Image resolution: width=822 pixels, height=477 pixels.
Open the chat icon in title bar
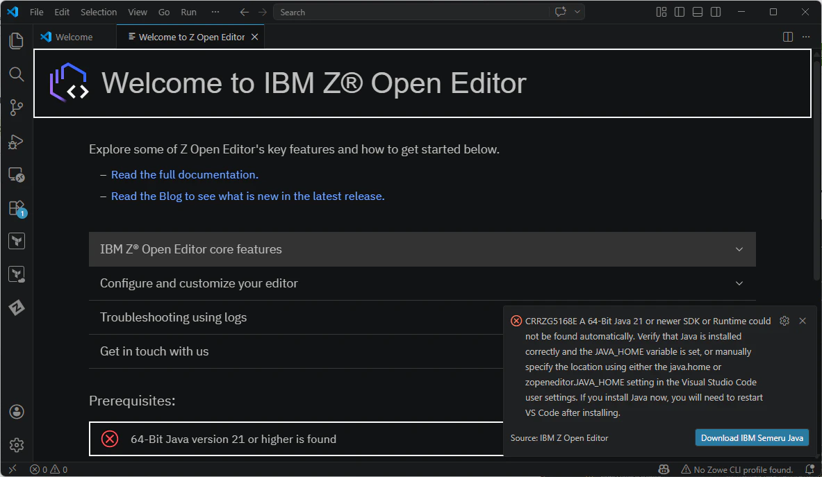point(561,12)
